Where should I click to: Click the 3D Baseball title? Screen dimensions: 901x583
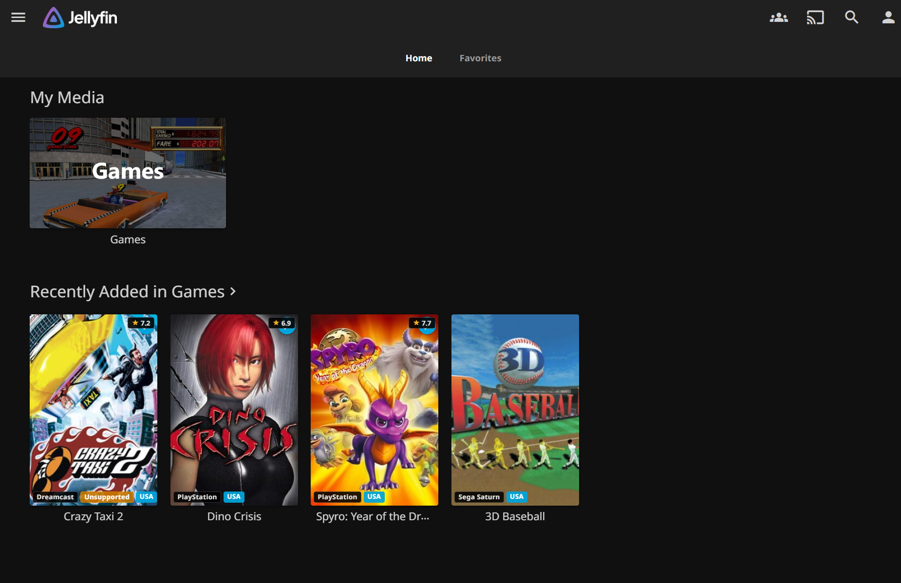[515, 516]
